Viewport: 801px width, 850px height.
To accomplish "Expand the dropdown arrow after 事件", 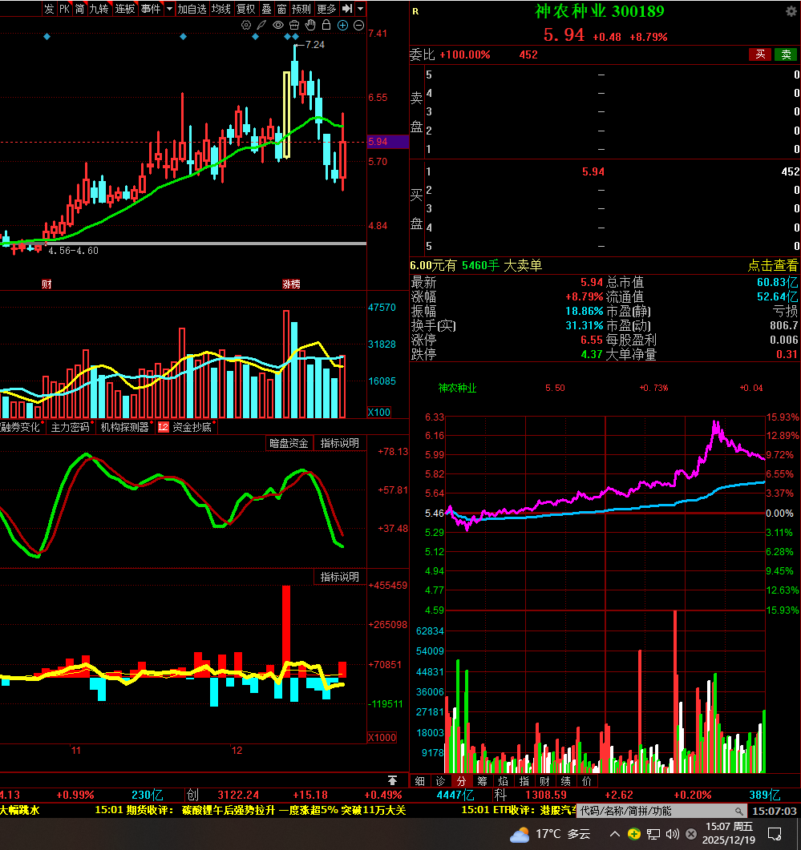I will click(x=169, y=9).
